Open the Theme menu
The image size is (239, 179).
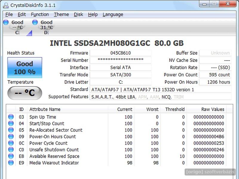pyautogui.click(x=61, y=14)
